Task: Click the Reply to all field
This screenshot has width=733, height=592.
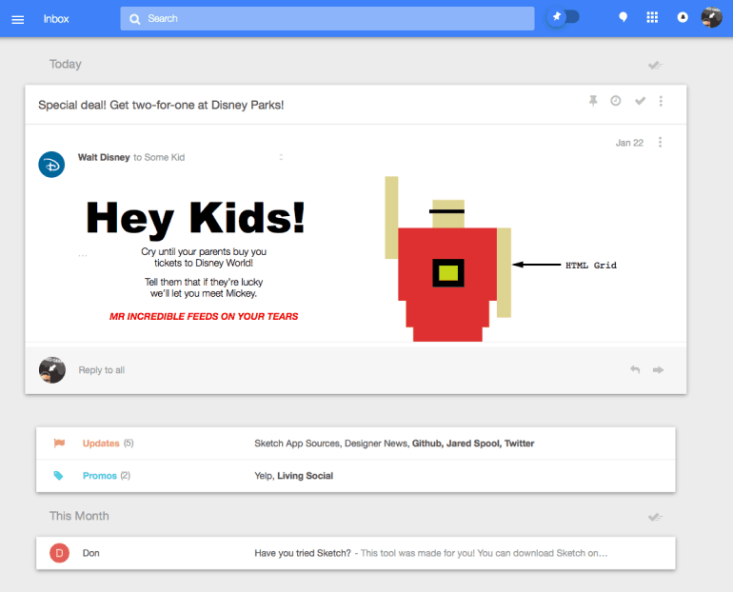Action: click(x=102, y=370)
